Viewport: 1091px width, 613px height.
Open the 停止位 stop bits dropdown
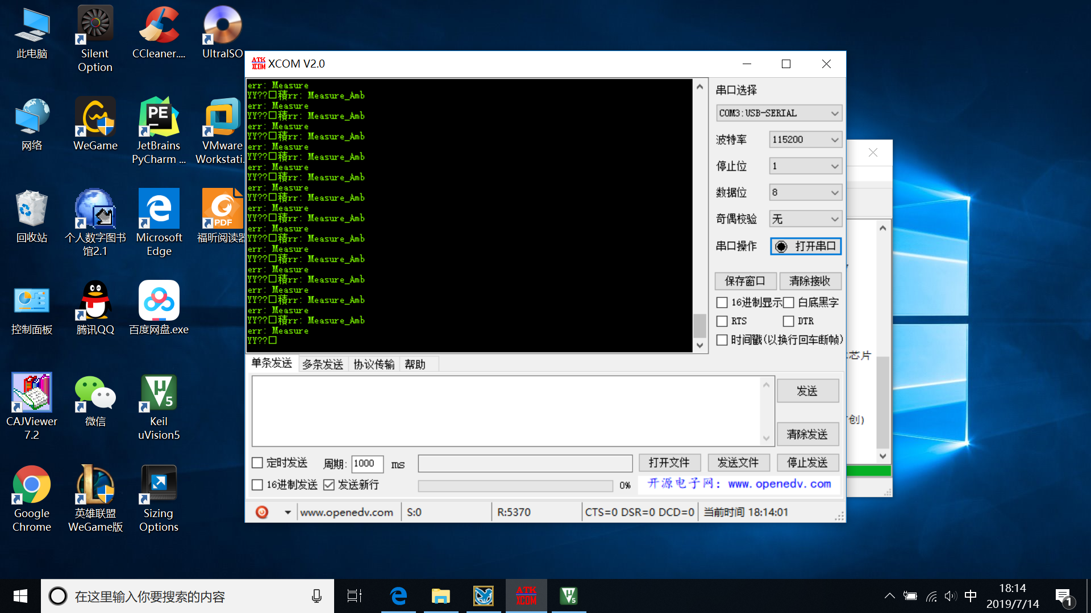pyautogui.click(x=805, y=166)
